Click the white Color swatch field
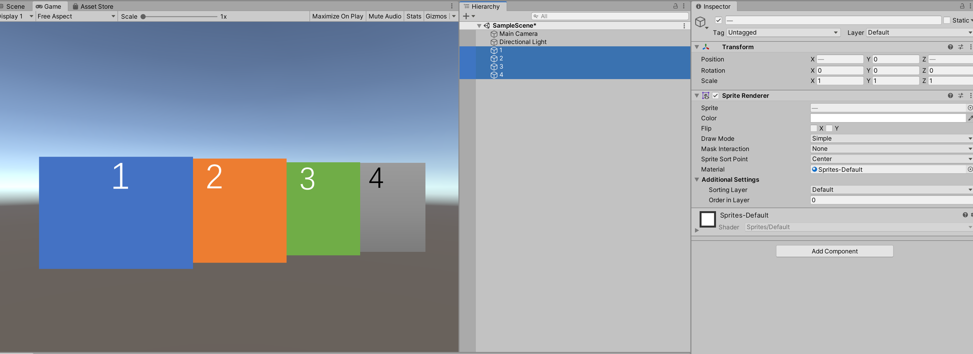 (888, 118)
